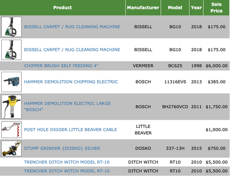Open the Little Beaver post hole digger image
231x176 pixels.
[11, 129]
